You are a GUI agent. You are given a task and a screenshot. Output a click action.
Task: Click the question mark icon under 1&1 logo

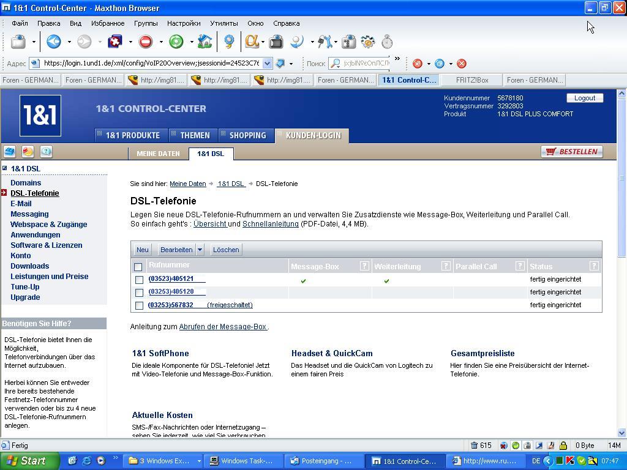47,152
